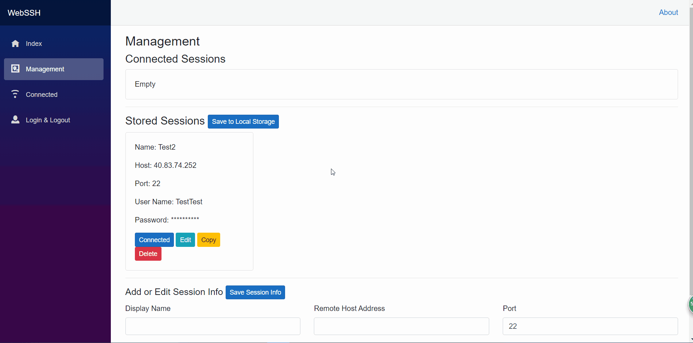This screenshot has height=343, width=693.
Task: Click the wifi icon beside Connected
Action: [15, 94]
